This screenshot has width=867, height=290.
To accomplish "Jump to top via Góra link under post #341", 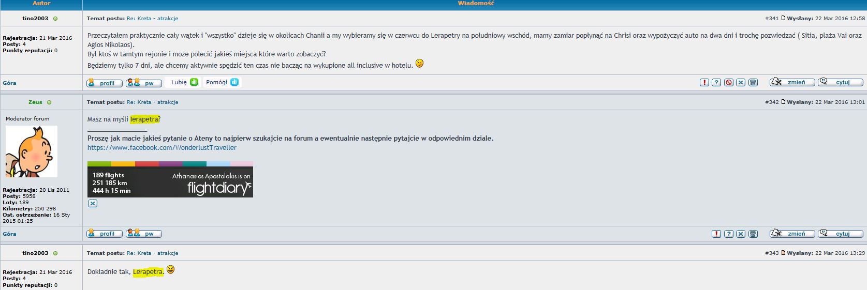I will pos(9,83).
